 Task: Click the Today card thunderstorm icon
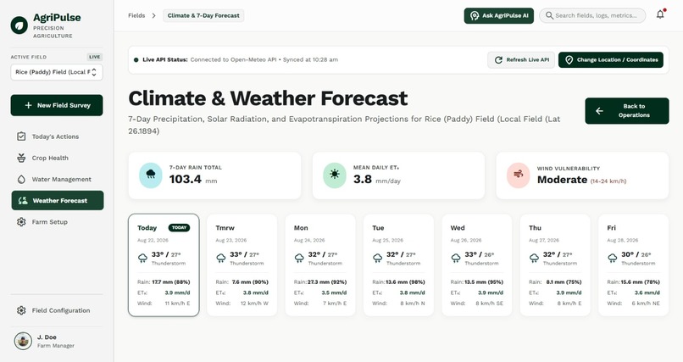(x=142, y=258)
